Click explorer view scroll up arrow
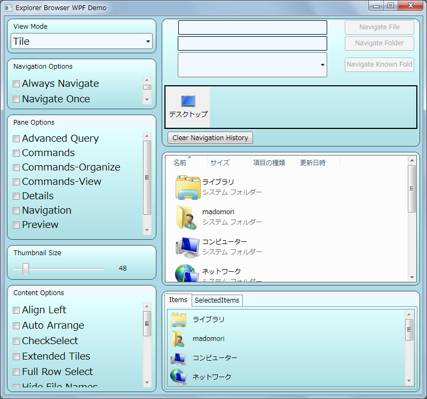The height and width of the screenshot is (399, 427). pyautogui.click(x=412, y=160)
